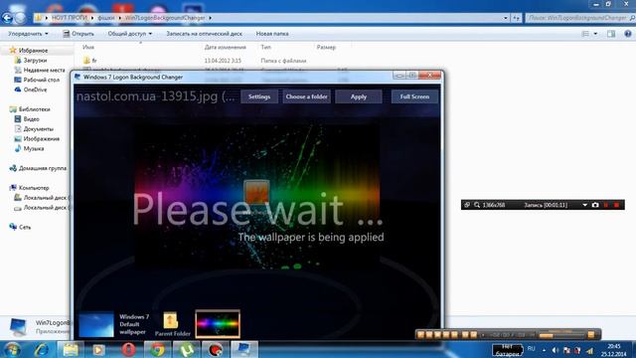Sort files by Тип column
This screenshot has height=358, width=636.
point(265,47)
